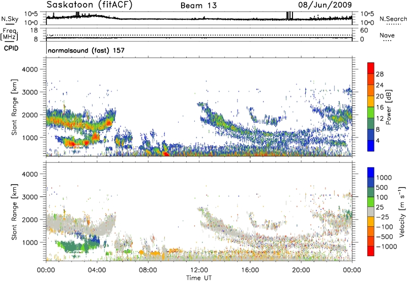The height and width of the screenshot is (281, 407).
Task: Pick the blue top segment of velocity colorbar
Action: point(371,172)
